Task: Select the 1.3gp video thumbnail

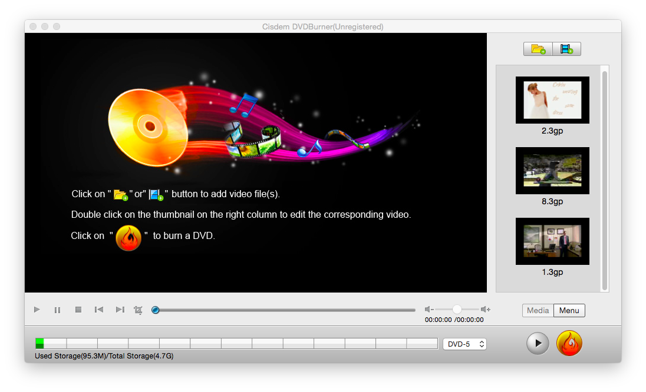Action: (552, 241)
